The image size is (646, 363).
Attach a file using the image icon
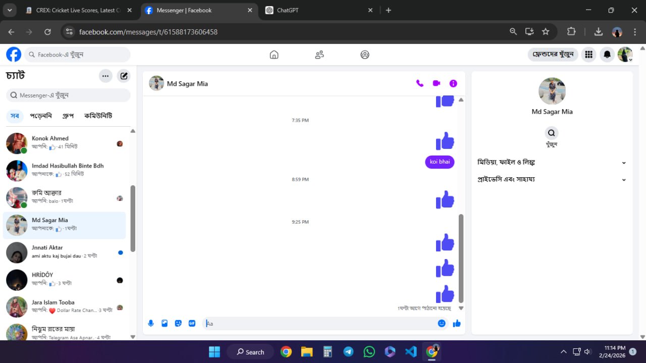tap(165, 323)
